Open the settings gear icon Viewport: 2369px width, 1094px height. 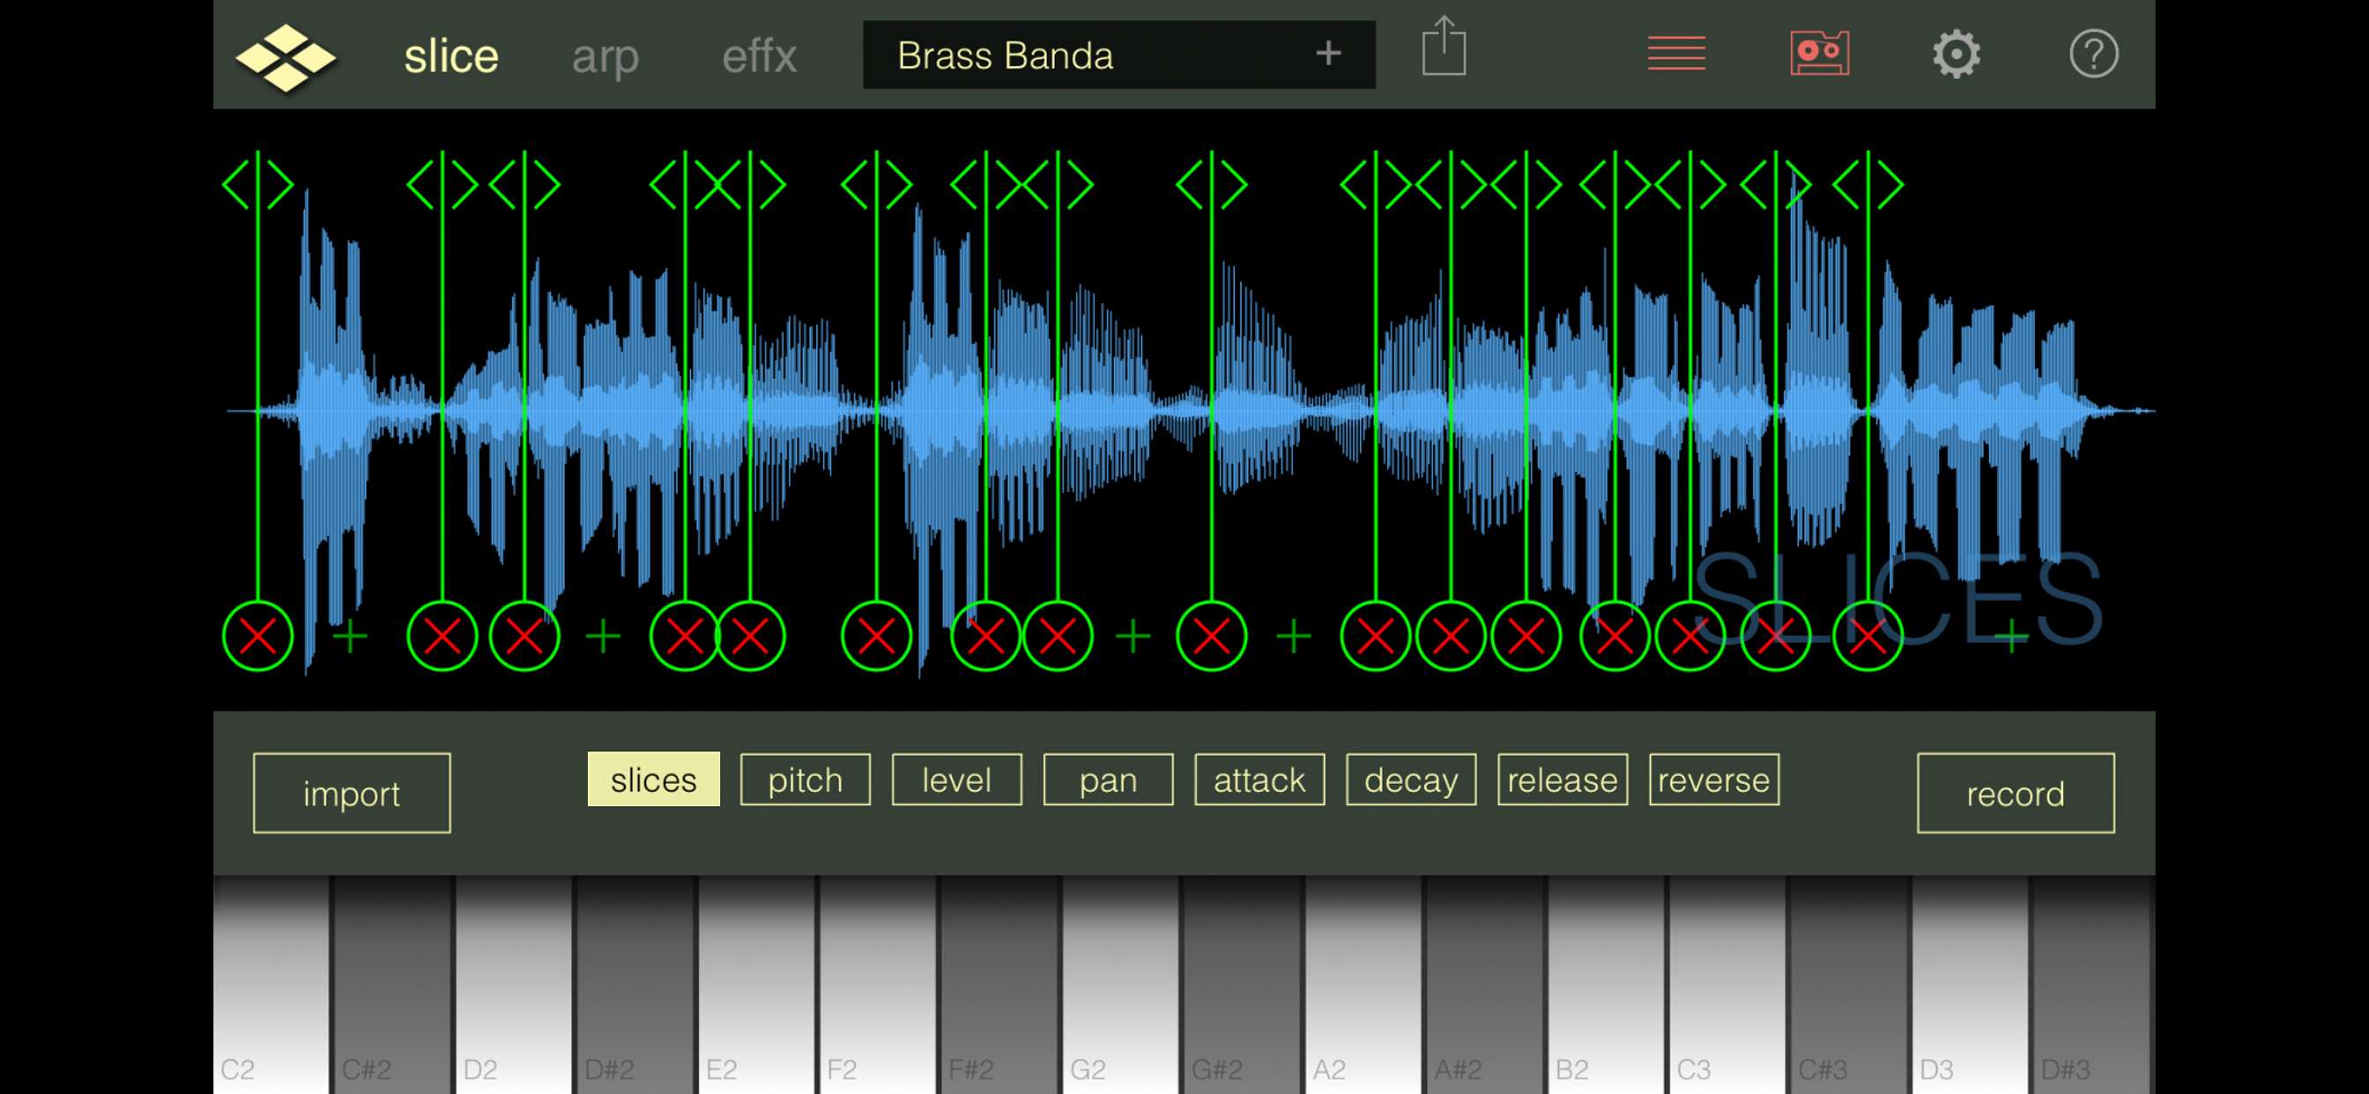[x=1955, y=55]
